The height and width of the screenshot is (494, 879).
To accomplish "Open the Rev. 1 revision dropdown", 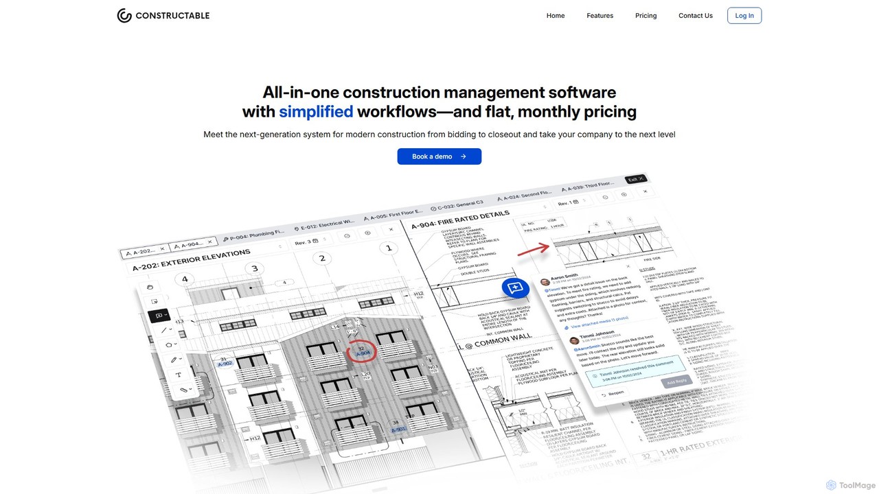I will (571, 202).
